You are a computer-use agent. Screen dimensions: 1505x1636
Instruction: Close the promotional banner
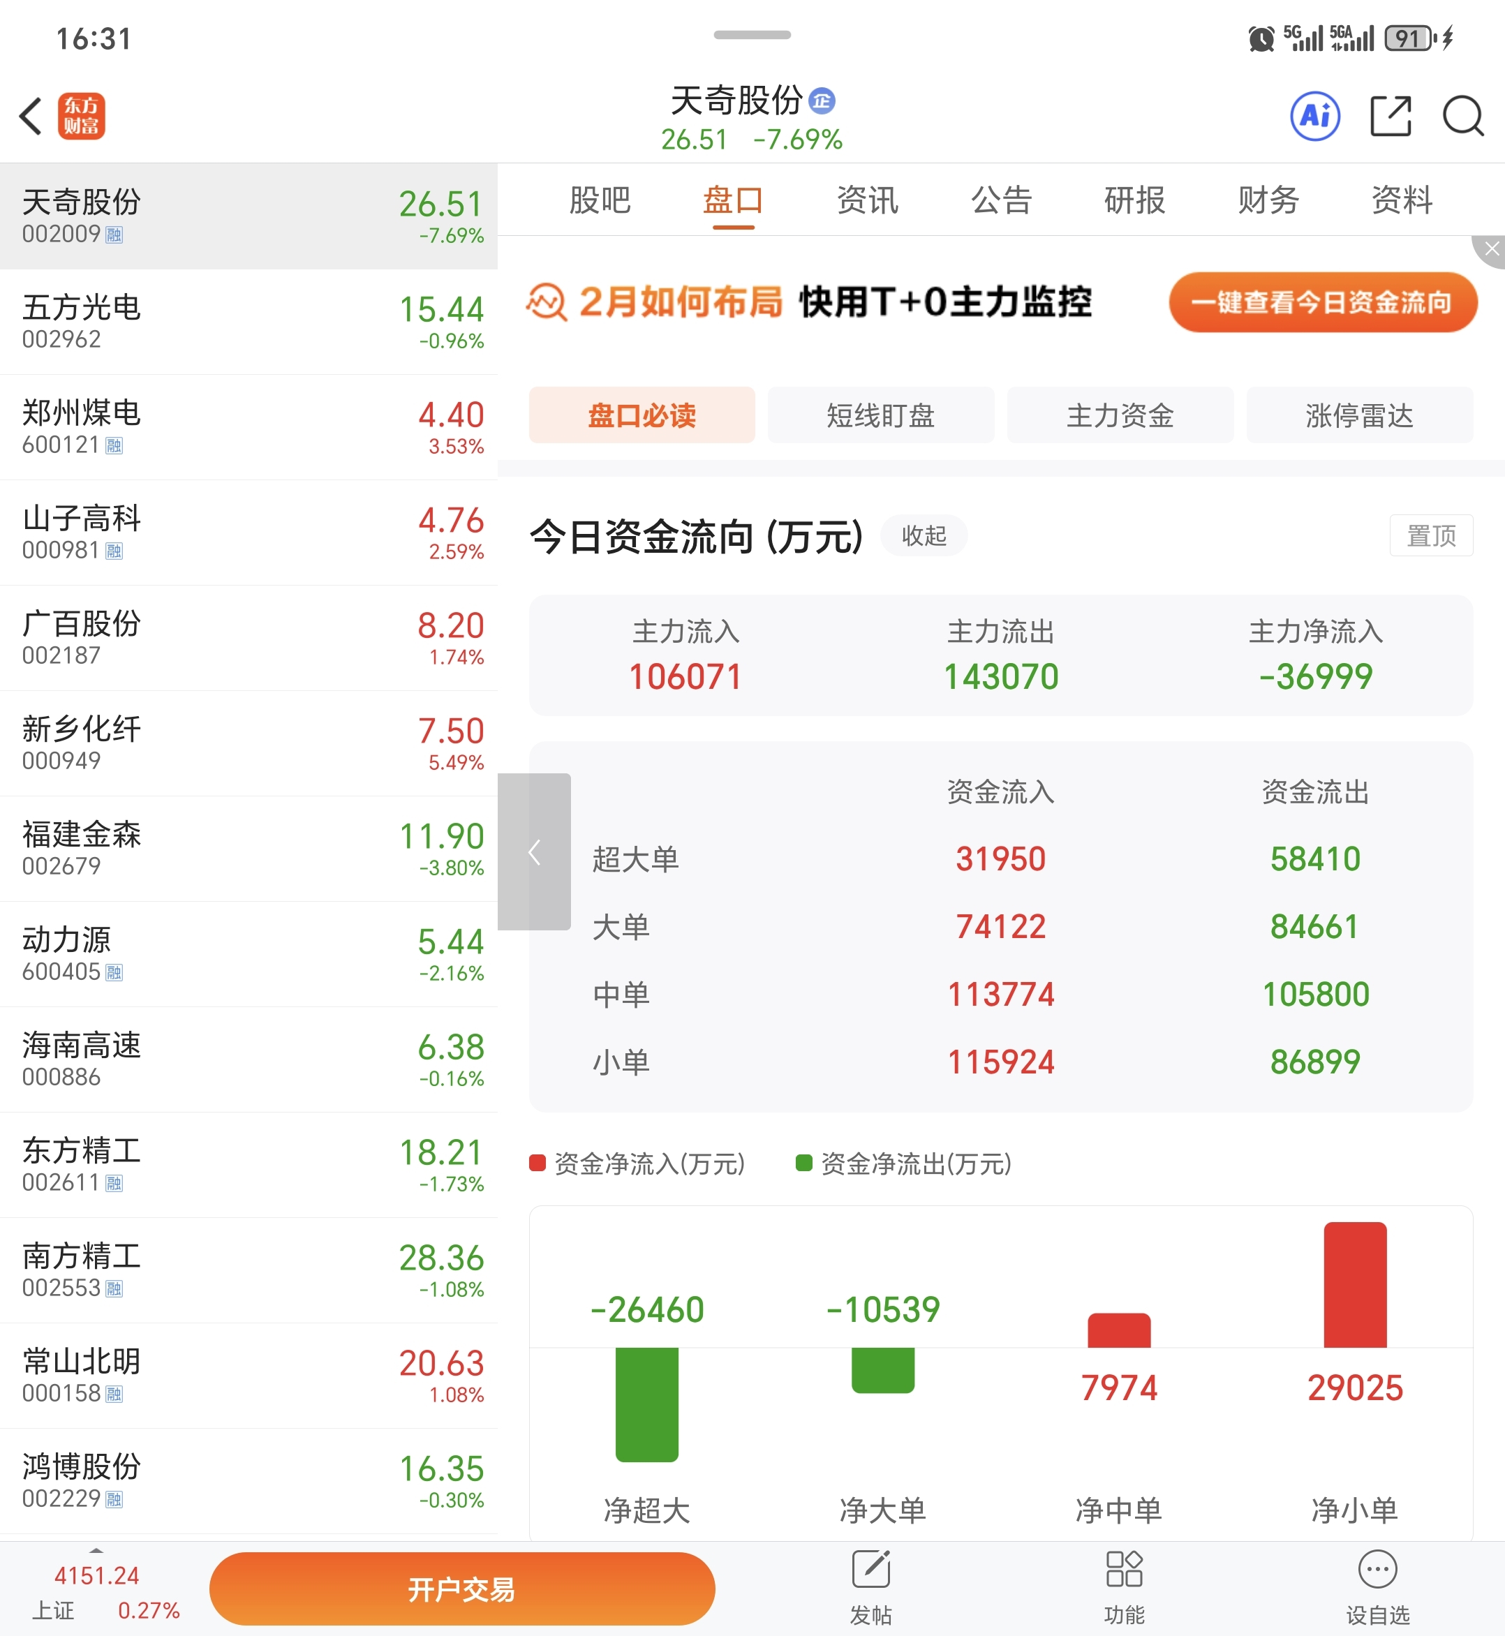pos(1491,249)
